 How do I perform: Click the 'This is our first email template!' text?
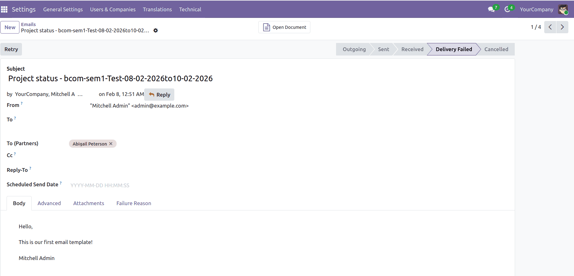point(55,242)
